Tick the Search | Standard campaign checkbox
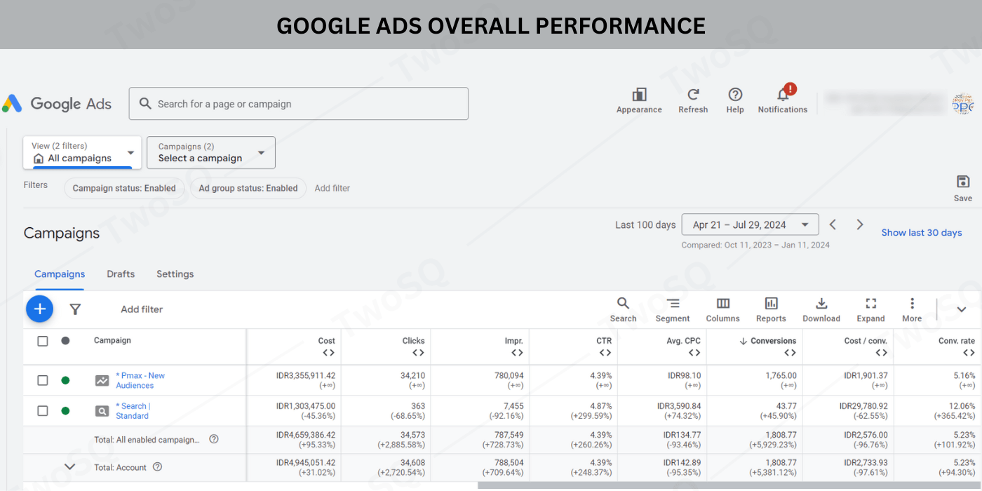Image resolution: width=982 pixels, height=491 pixels. pos(43,410)
